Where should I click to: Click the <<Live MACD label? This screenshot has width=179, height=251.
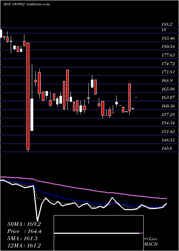151,242
